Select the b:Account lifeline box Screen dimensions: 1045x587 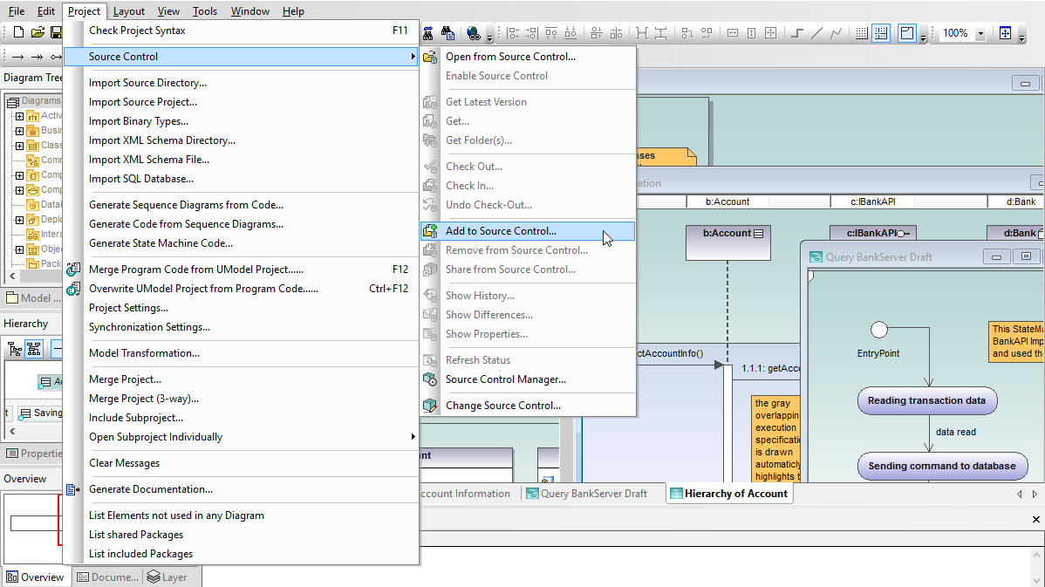(x=727, y=242)
